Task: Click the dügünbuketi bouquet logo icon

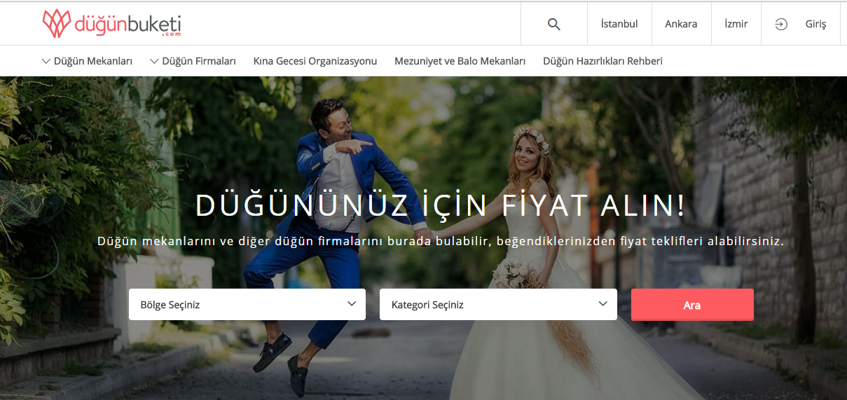Action: 57,24
